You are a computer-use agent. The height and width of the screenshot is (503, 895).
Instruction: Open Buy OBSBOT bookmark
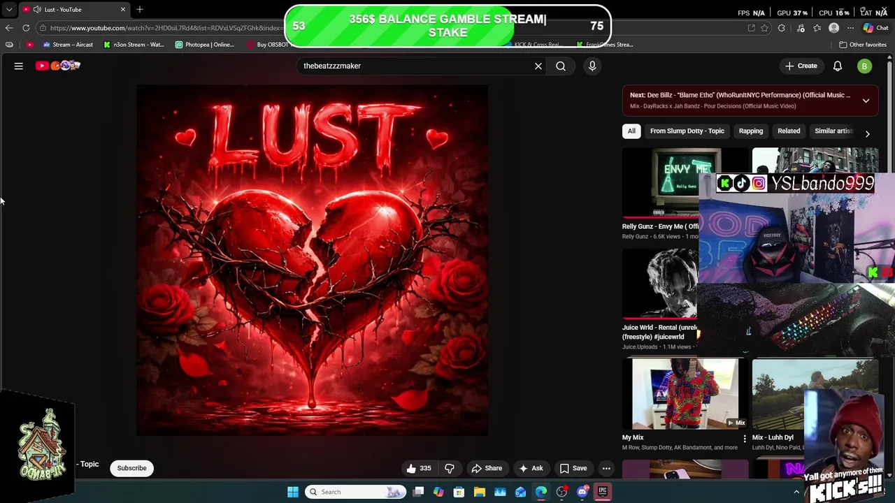268,45
